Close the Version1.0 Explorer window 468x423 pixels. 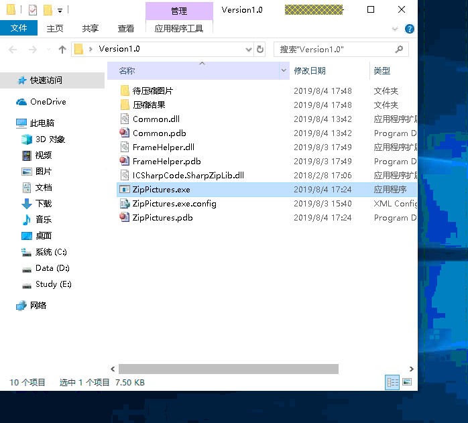click(x=402, y=9)
